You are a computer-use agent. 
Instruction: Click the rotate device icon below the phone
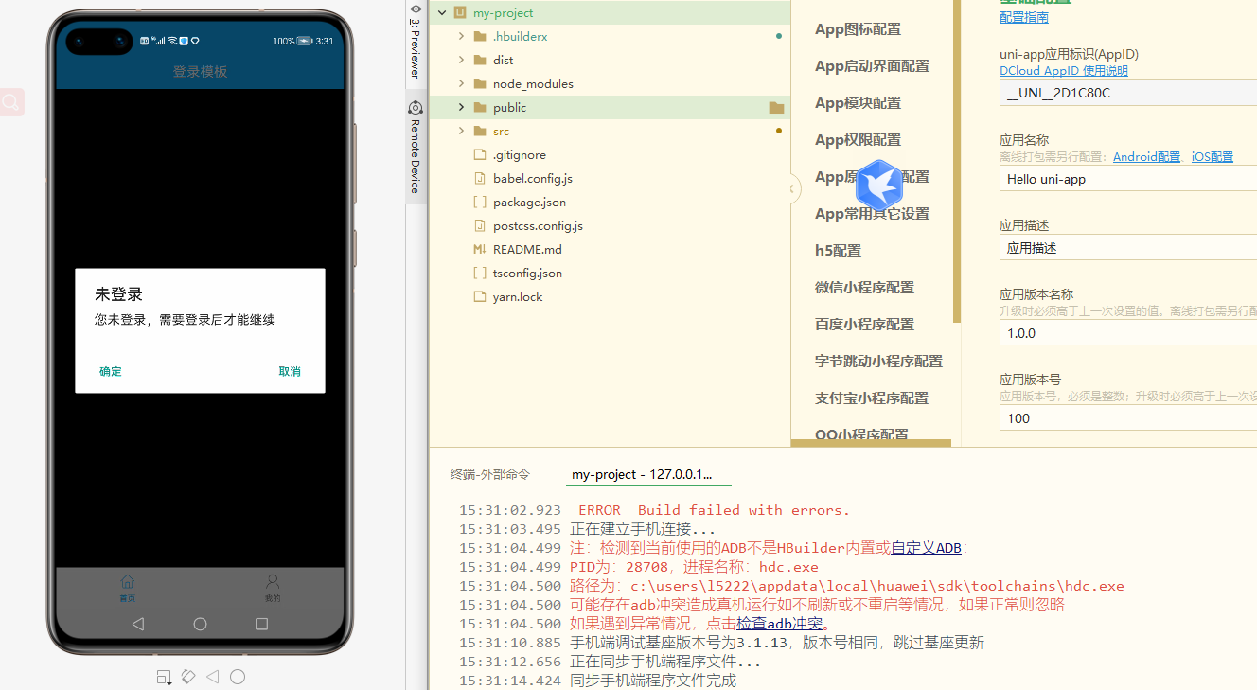(x=187, y=677)
